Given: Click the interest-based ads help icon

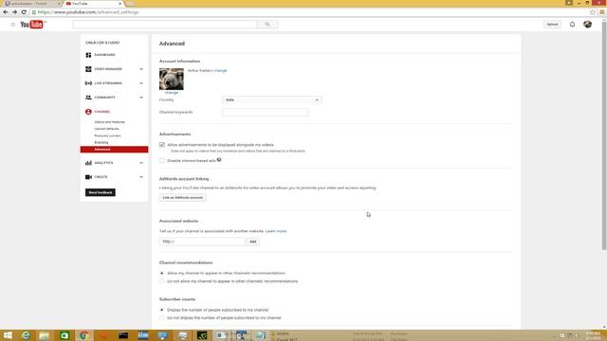Looking at the screenshot, I should [x=219, y=160].
